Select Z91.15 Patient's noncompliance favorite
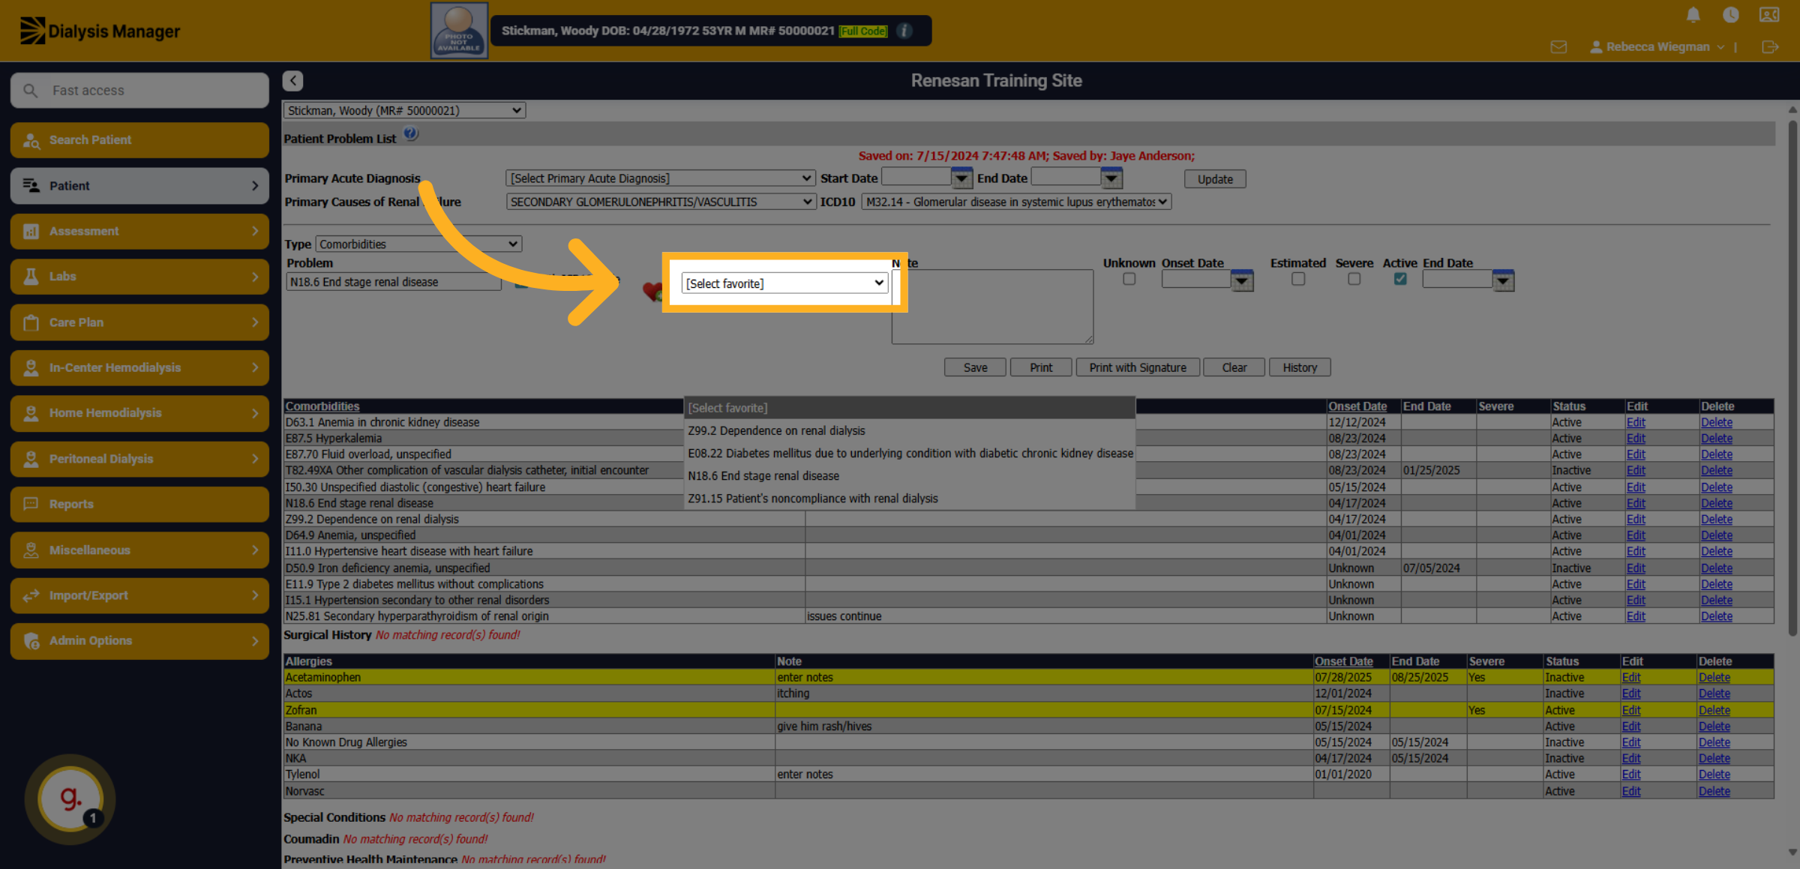The width and height of the screenshot is (1800, 869). (909, 499)
